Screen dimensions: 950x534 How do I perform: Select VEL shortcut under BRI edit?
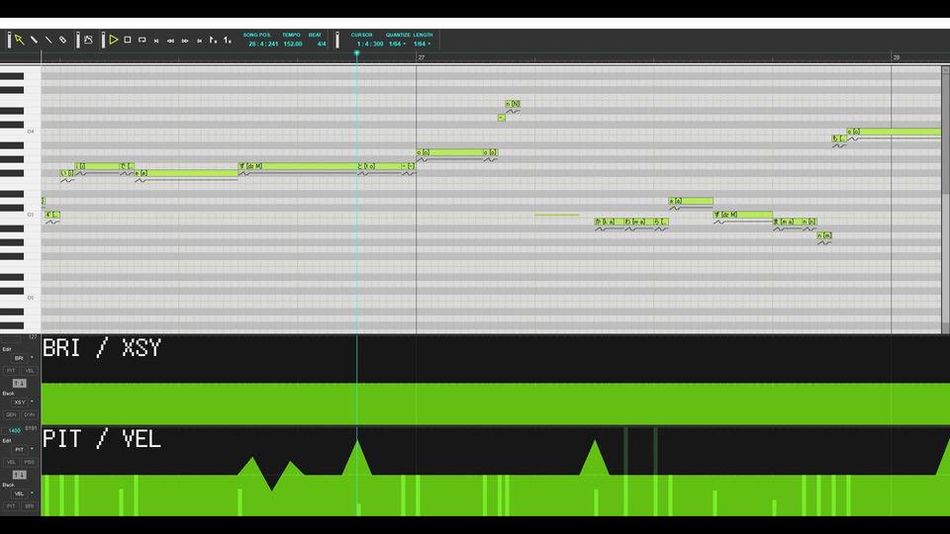pos(29,371)
